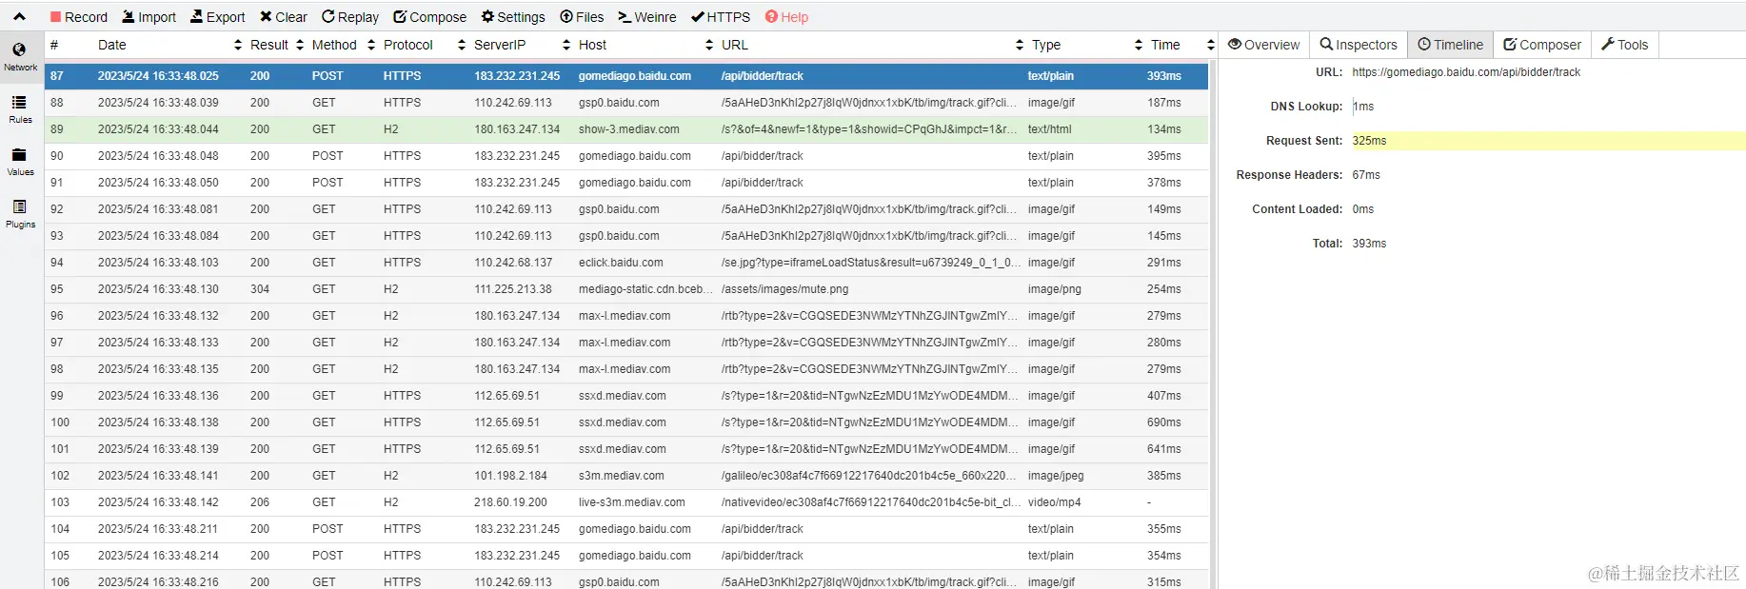Open Compose from the toolbar
Image resolution: width=1746 pixels, height=589 pixels.
tap(430, 17)
